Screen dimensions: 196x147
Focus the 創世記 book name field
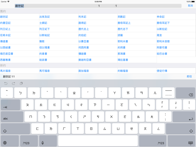coord(20,6)
